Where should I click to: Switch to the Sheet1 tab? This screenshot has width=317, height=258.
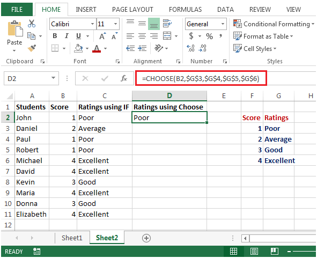click(x=72, y=238)
